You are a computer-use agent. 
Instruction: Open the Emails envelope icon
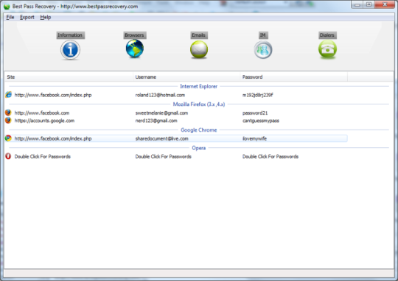pos(199,49)
